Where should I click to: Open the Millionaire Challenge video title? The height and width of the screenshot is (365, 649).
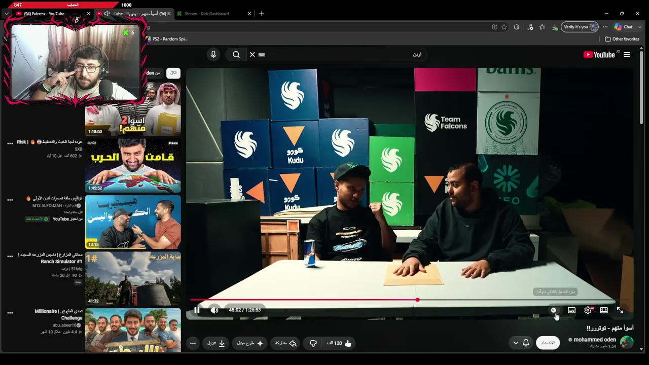click(58, 314)
